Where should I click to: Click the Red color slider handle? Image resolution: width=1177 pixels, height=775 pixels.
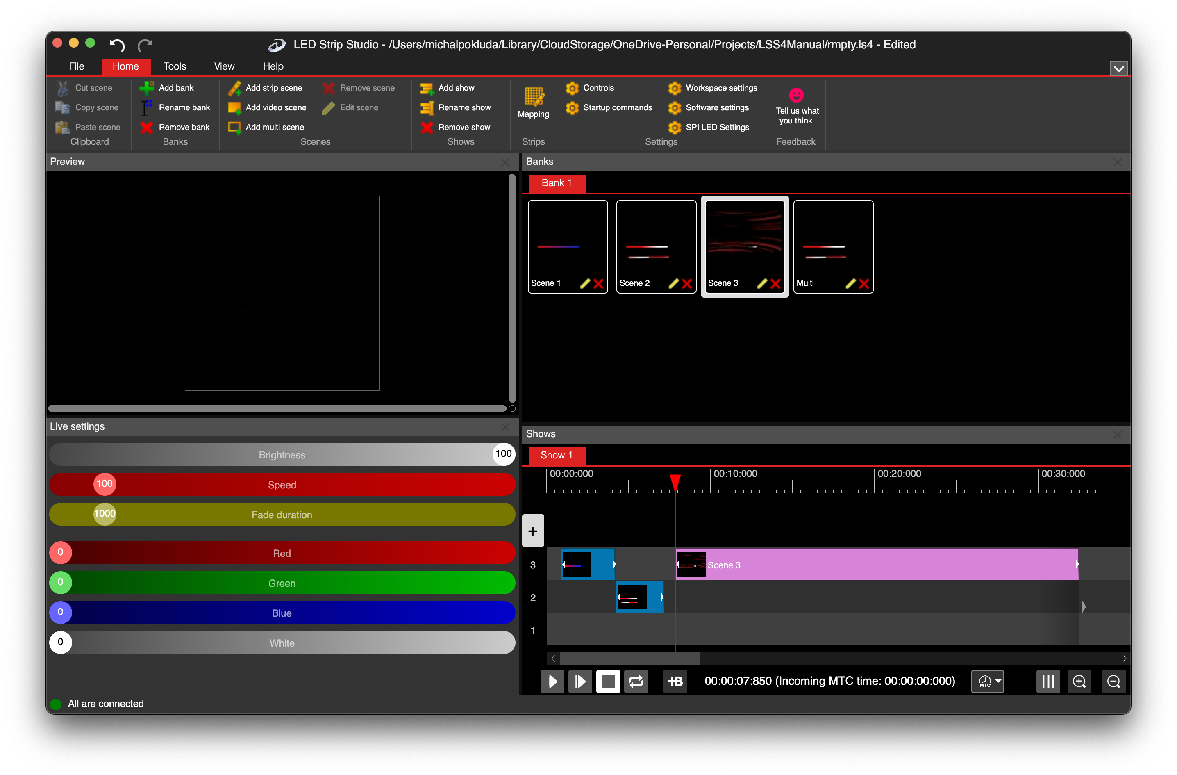[x=61, y=552]
